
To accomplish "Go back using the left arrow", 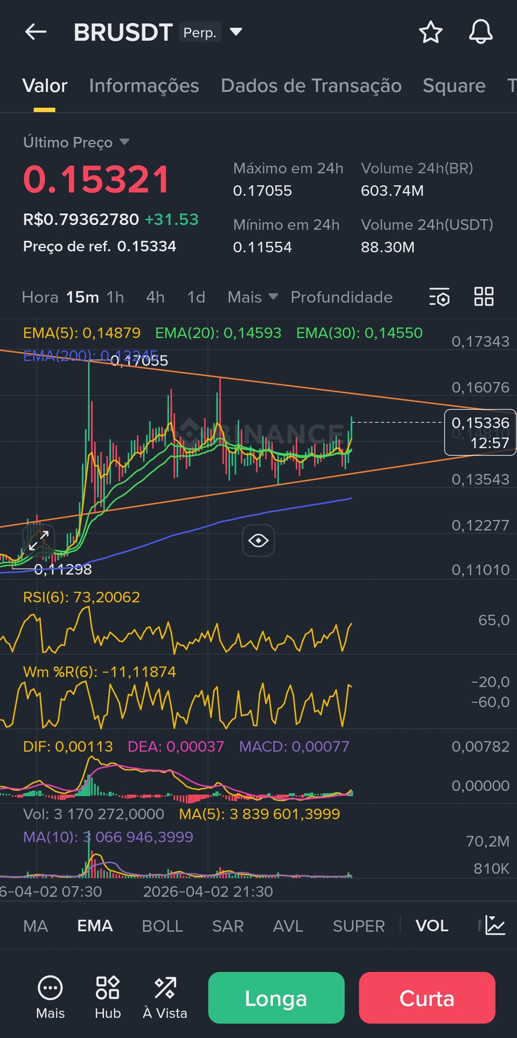I will (36, 33).
